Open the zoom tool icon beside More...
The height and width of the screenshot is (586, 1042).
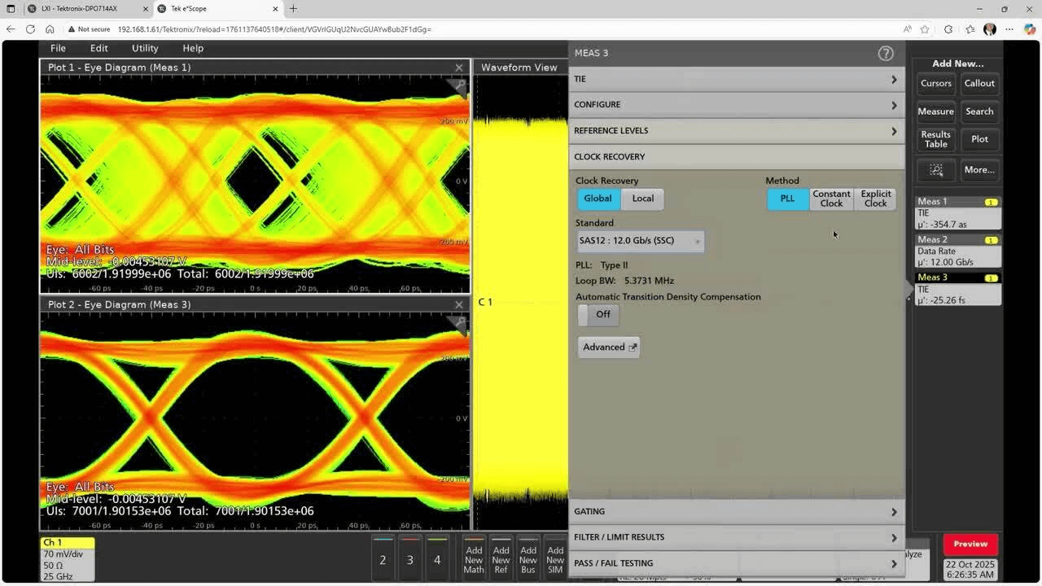[935, 169]
